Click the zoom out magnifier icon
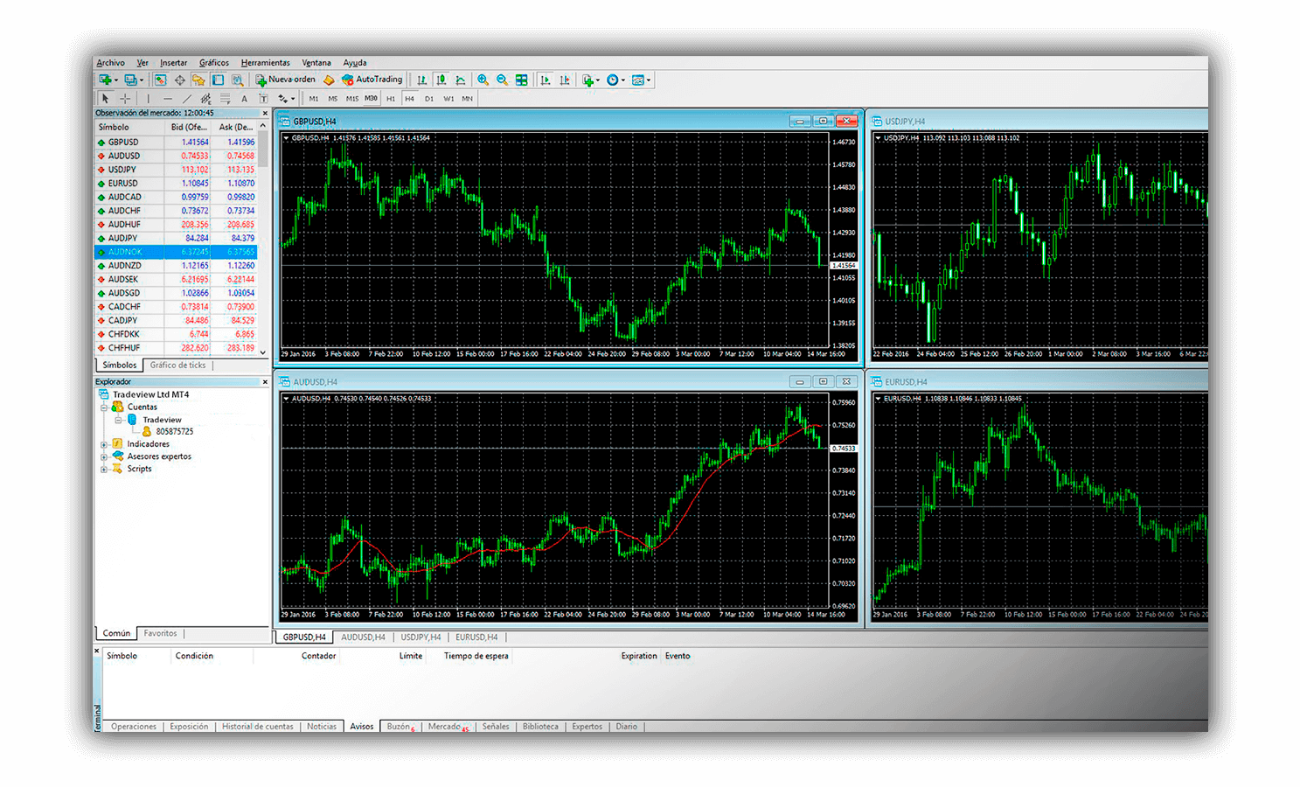The image size is (1300, 787). tap(502, 80)
